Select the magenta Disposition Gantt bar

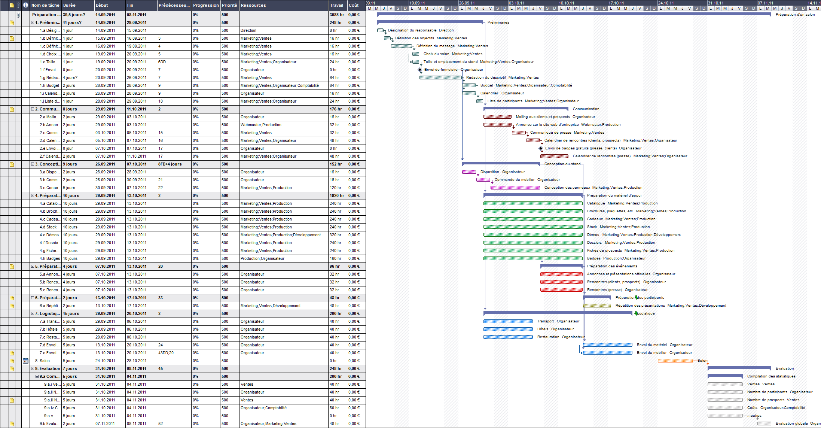point(469,172)
